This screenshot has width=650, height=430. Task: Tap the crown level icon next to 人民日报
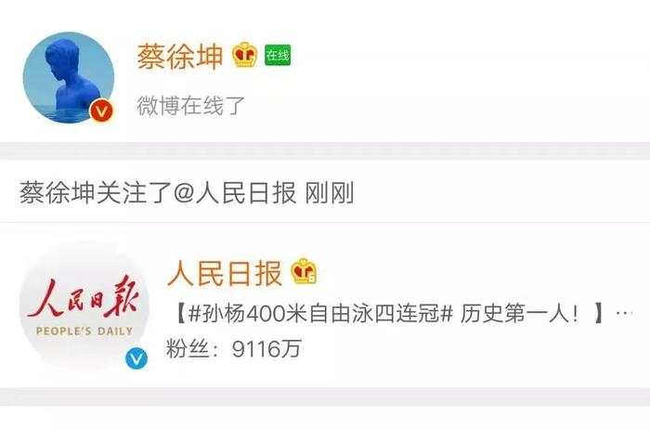coord(304,271)
